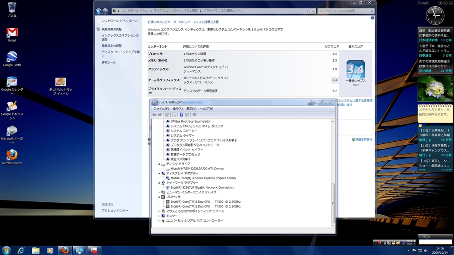Click the Windows Media Player taskbar icon
Screen dimensions: 454x255
(x=50, y=251)
